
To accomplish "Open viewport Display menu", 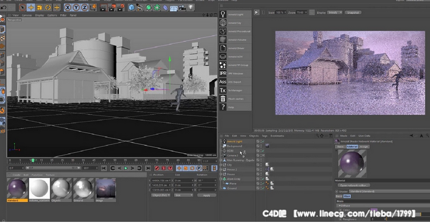I will 40,15.
